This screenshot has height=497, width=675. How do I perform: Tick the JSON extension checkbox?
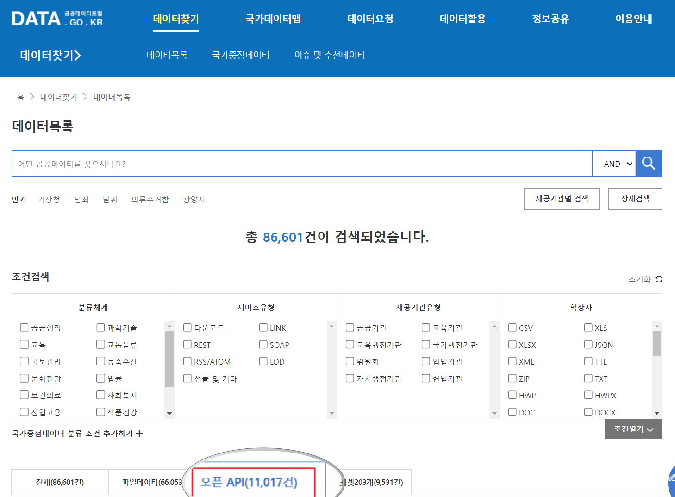coord(588,344)
